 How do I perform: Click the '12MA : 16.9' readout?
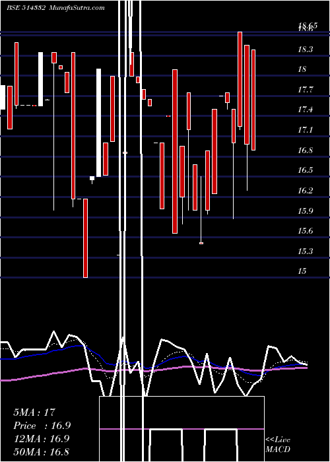41,439
